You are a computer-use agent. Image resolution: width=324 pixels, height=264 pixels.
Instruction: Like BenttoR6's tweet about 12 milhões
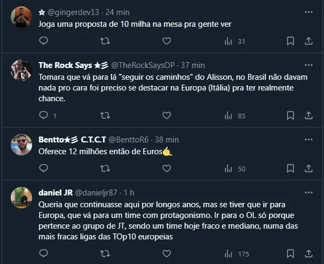[x=167, y=169]
